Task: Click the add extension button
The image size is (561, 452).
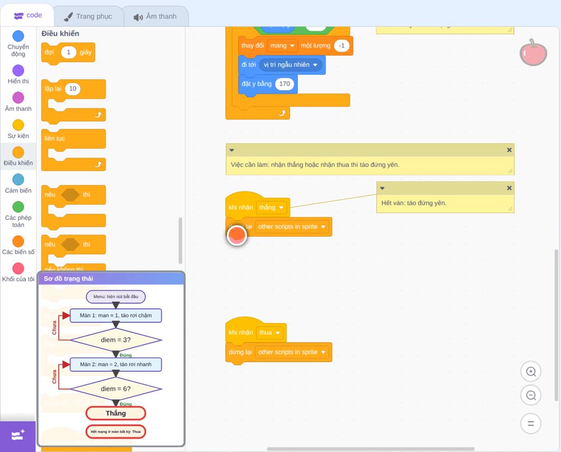Action: point(18,436)
